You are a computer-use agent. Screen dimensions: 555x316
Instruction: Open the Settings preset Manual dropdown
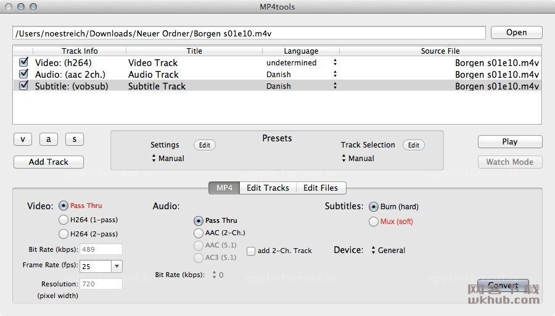tap(168, 159)
